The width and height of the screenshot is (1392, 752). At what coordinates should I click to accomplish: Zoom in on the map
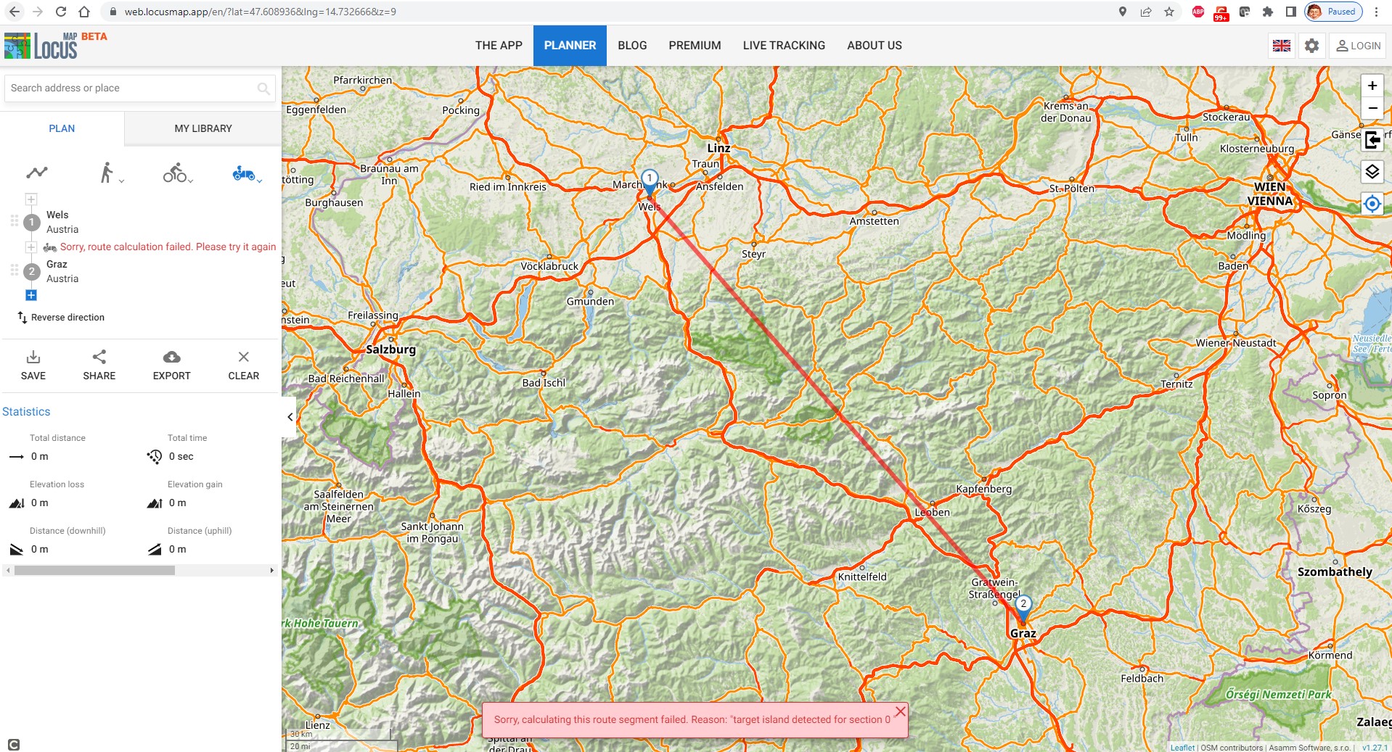pyautogui.click(x=1372, y=86)
